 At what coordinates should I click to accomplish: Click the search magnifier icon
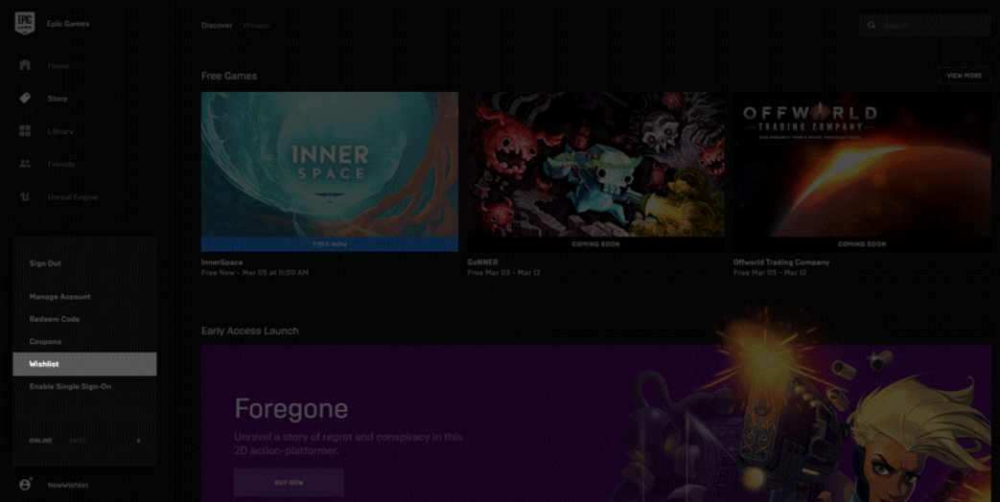[872, 26]
